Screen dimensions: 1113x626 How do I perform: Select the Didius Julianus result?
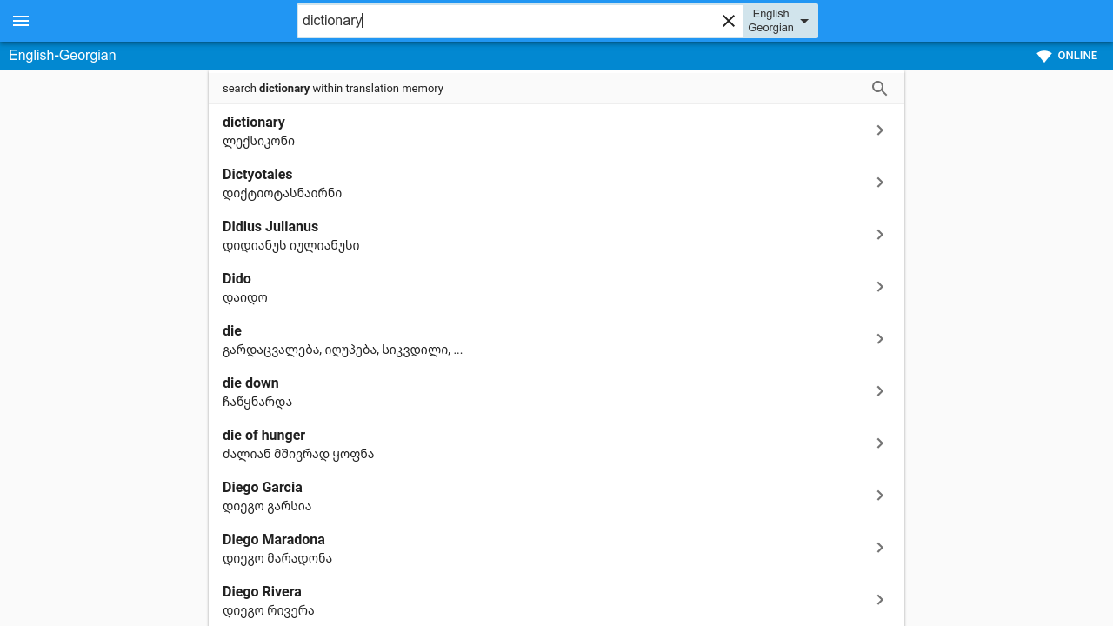pos(270,227)
